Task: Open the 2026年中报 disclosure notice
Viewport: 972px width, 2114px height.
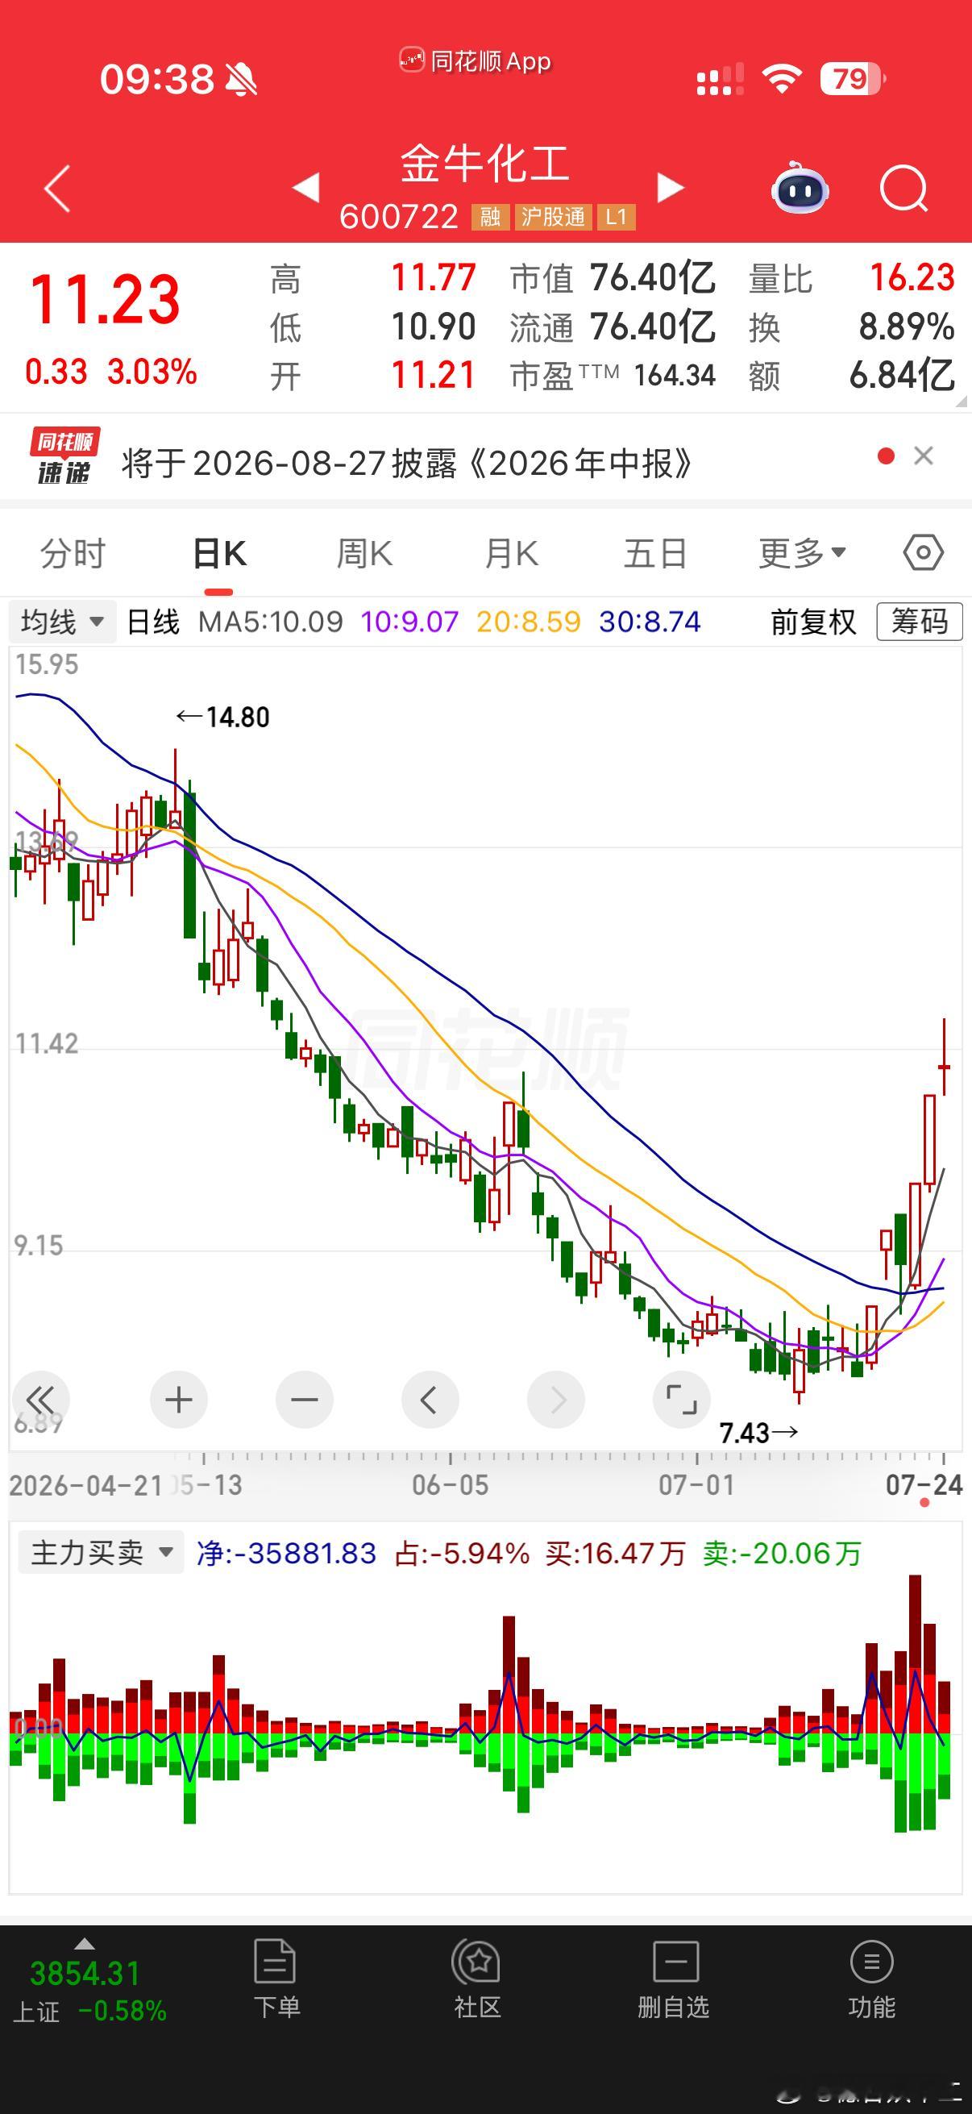Action: [x=407, y=463]
